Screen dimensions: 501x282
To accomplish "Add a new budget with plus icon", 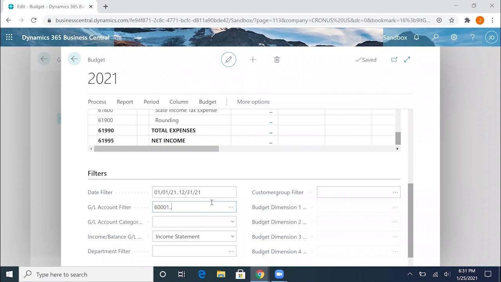I will pyautogui.click(x=253, y=60).
